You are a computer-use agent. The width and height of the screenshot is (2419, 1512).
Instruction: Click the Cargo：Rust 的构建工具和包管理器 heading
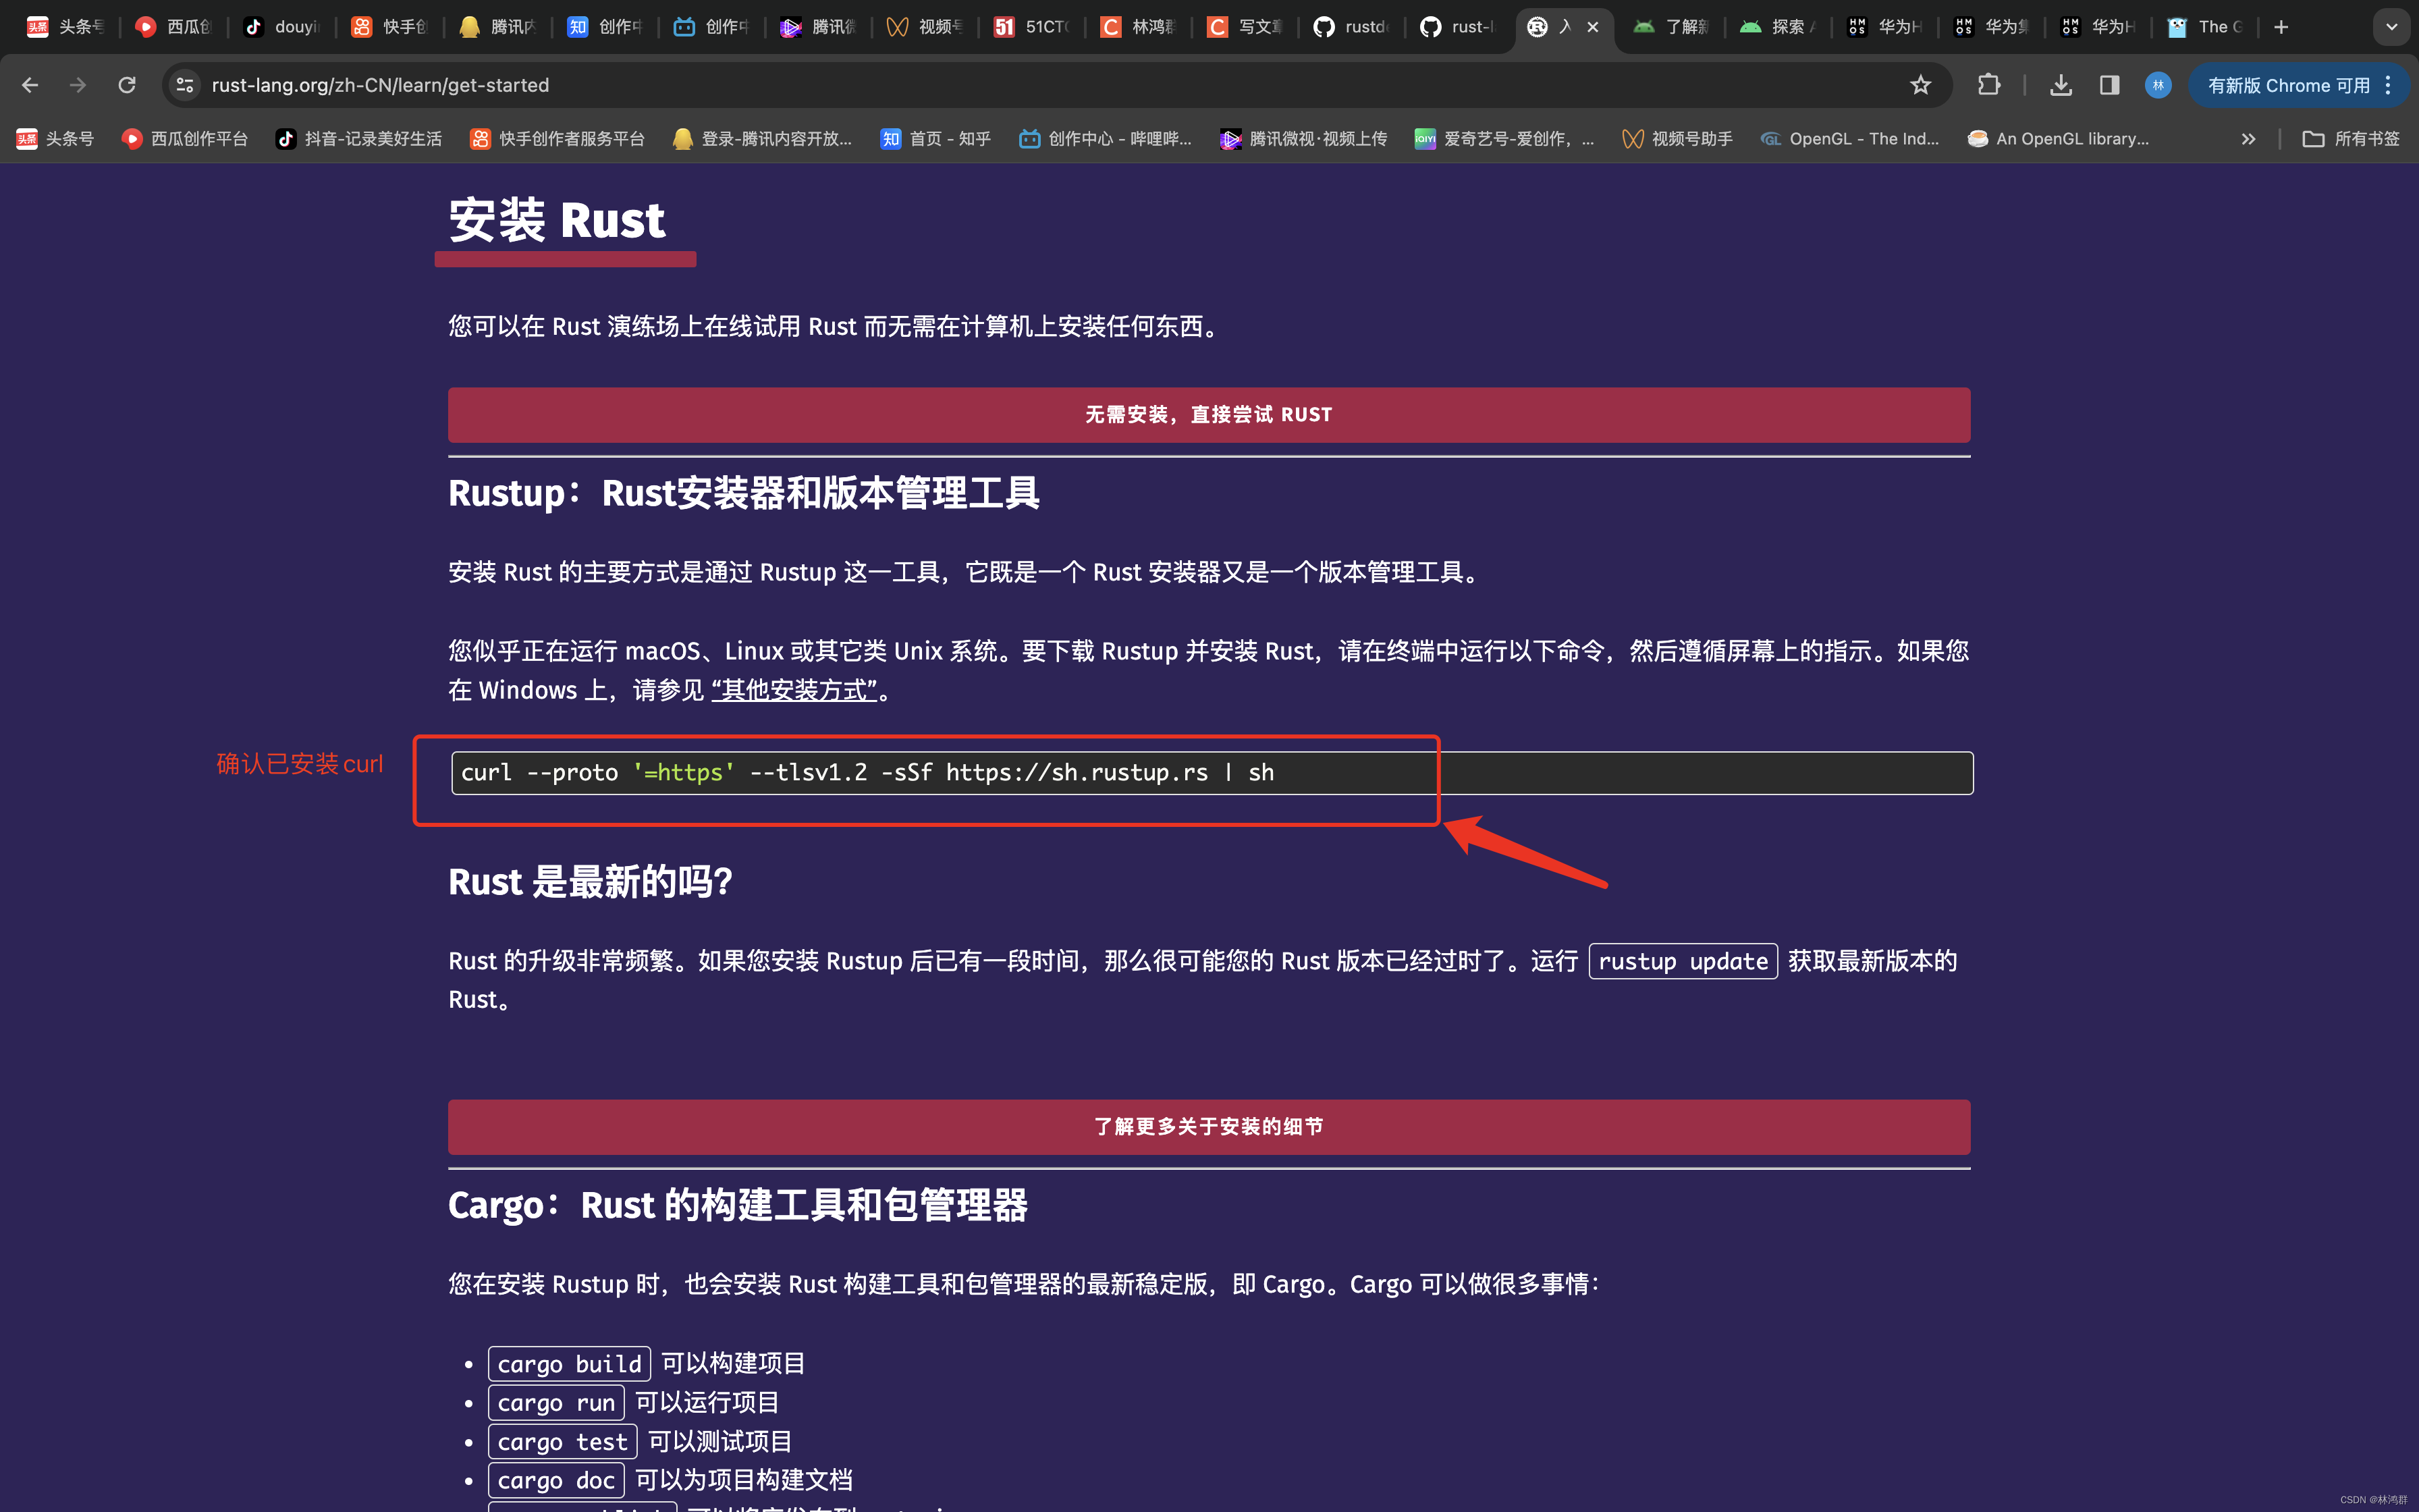click(x=738, y=1205)
